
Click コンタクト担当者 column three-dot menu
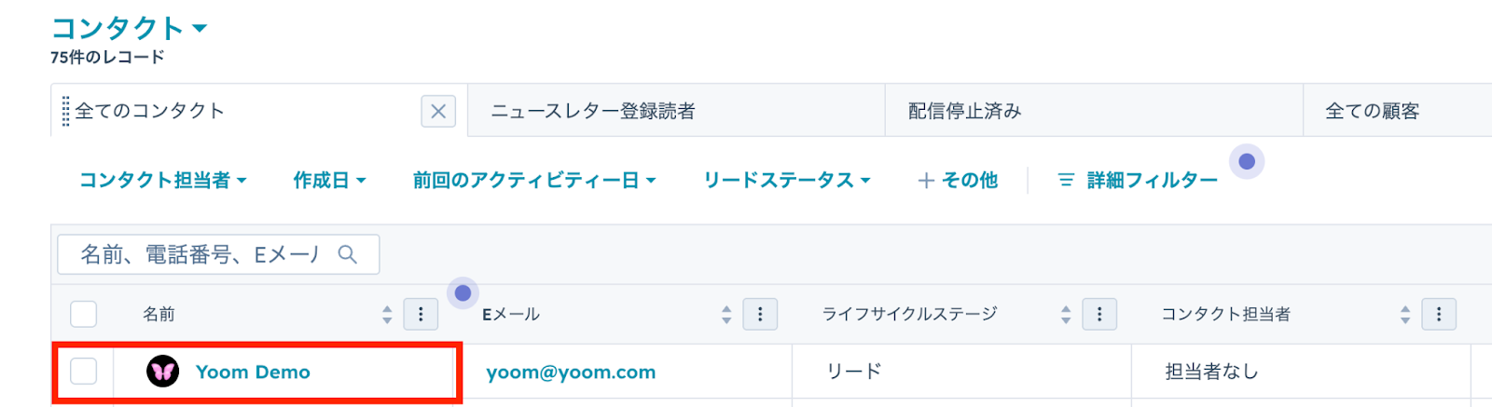(1439, 315)
